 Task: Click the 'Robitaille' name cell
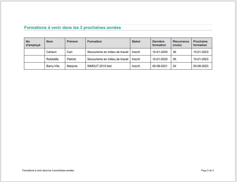coord(55,59)
